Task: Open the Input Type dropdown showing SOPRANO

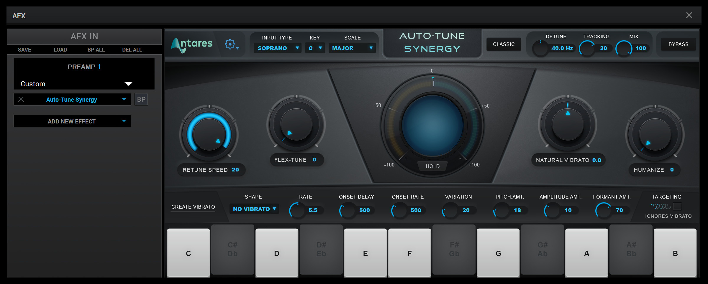Action: [x=277, y=48]
